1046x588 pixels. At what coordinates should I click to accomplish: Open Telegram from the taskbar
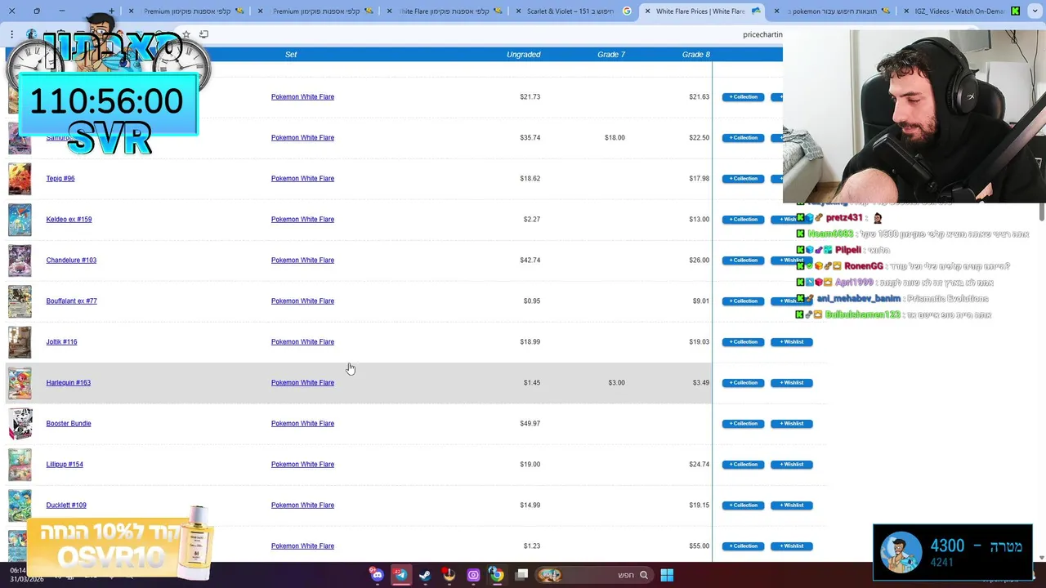point(400,575)
